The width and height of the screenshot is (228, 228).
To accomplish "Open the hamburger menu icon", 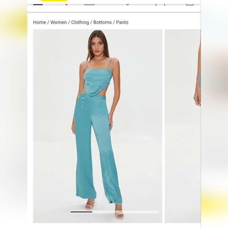I will (38, 4).
